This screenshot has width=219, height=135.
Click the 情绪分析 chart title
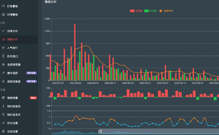click(51, 2)
